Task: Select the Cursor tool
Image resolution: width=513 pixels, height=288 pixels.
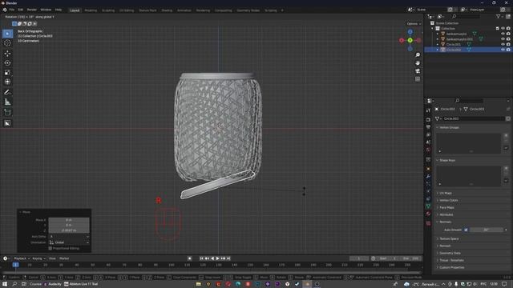Action: click(7, 43)
